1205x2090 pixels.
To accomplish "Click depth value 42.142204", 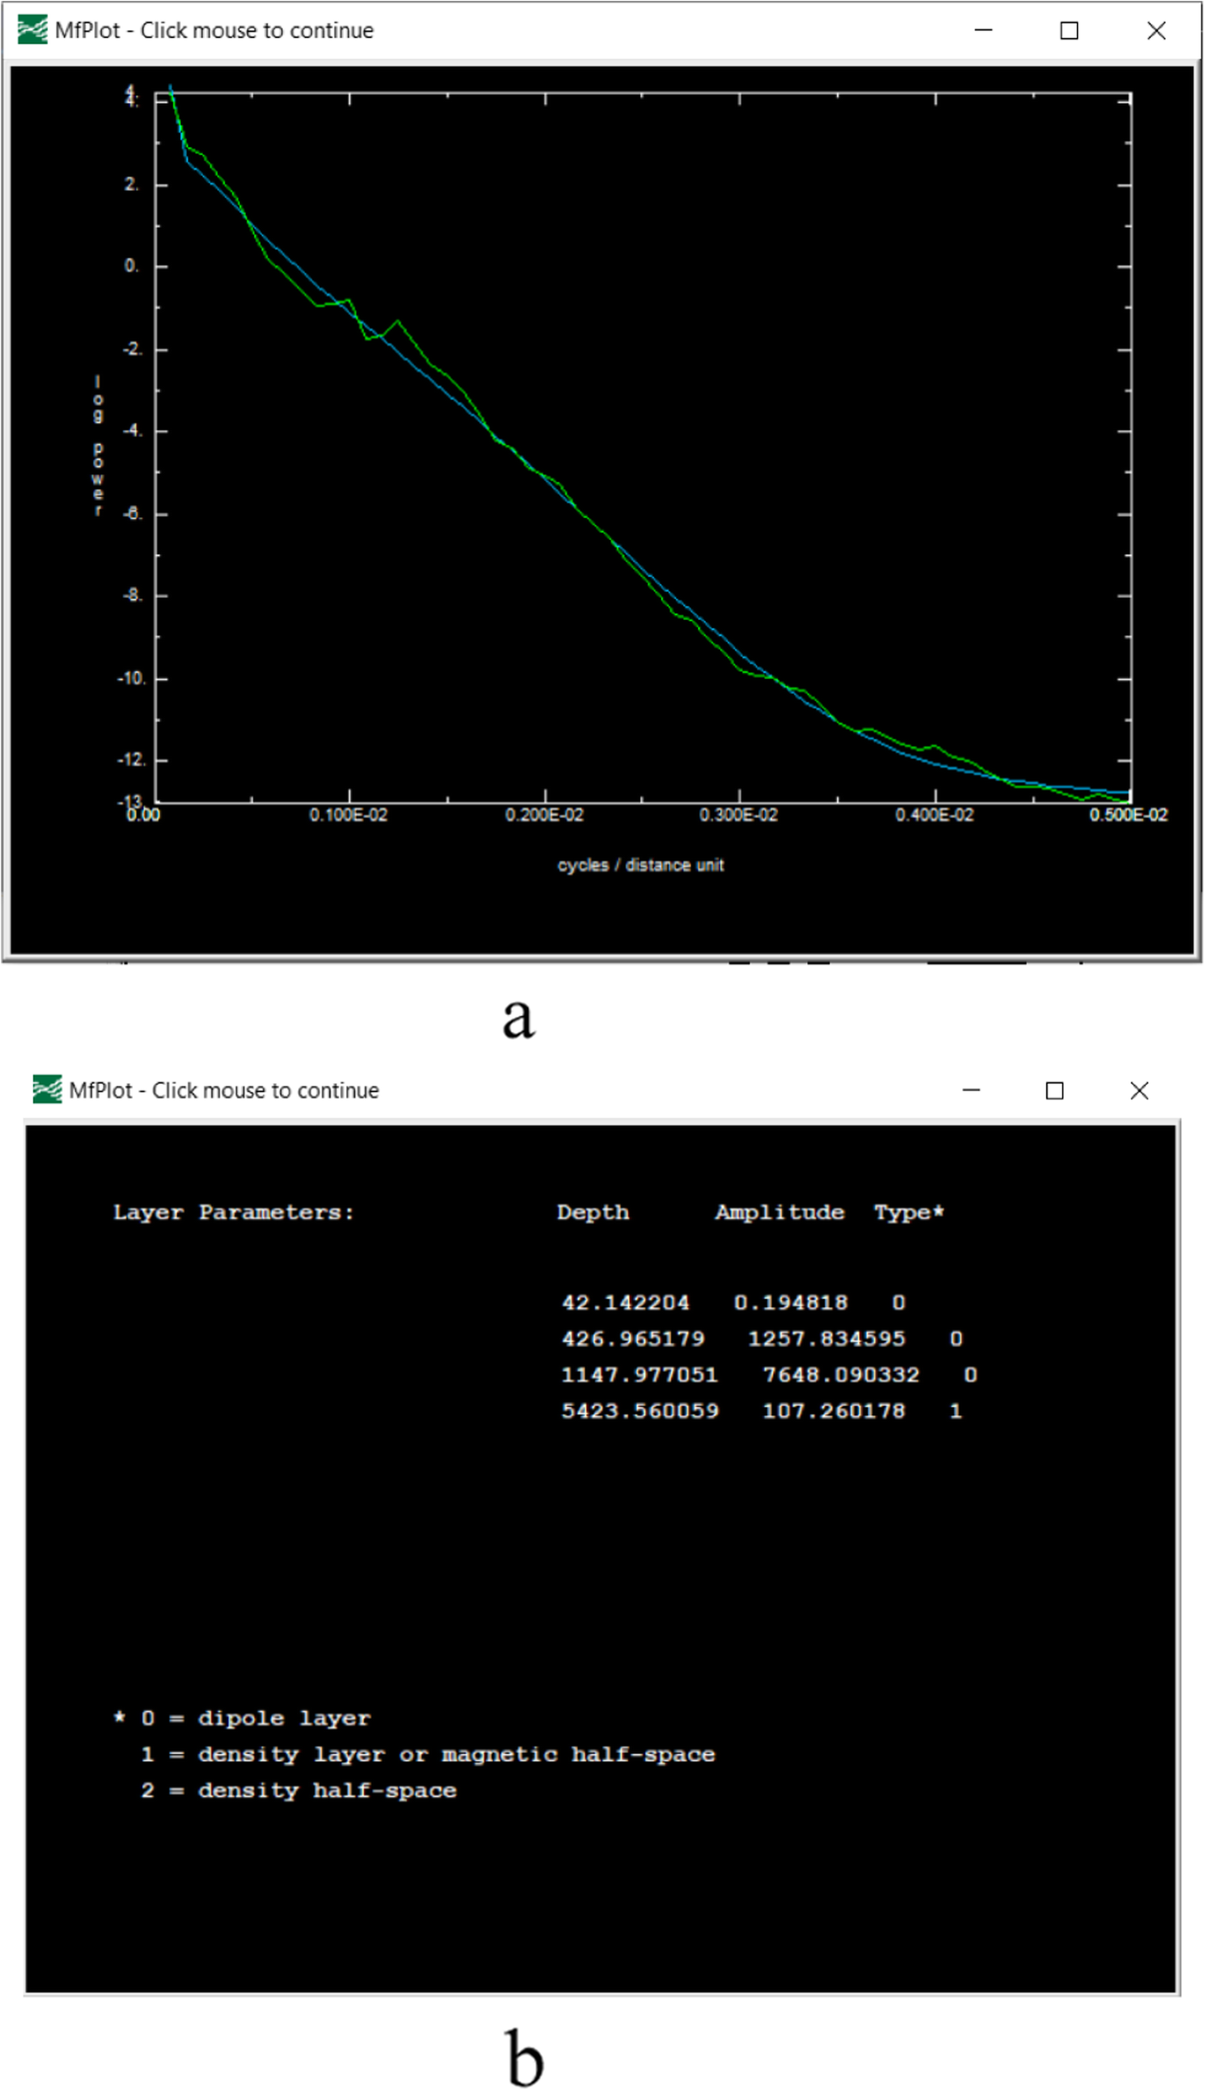I will pyautogui.click(x=626, y=1302).
